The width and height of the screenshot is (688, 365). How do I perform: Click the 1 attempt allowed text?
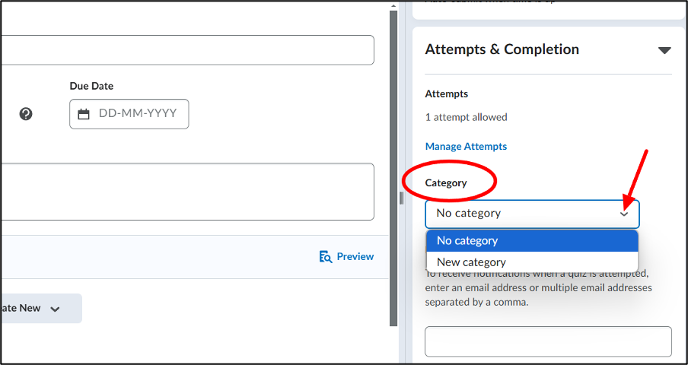click(x=466, y=117)
